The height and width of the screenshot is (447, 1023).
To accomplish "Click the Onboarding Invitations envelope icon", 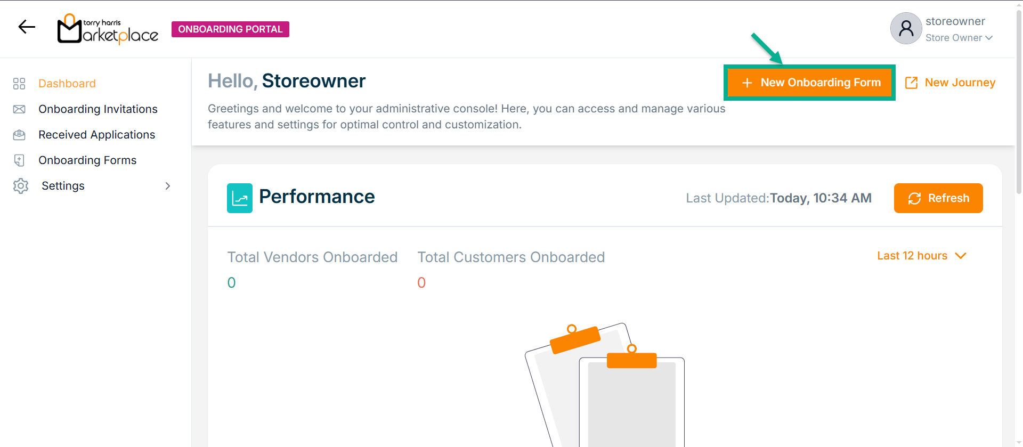I will [19, 109].
